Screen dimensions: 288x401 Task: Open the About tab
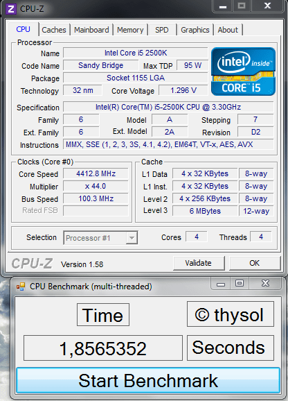point(228,30)
